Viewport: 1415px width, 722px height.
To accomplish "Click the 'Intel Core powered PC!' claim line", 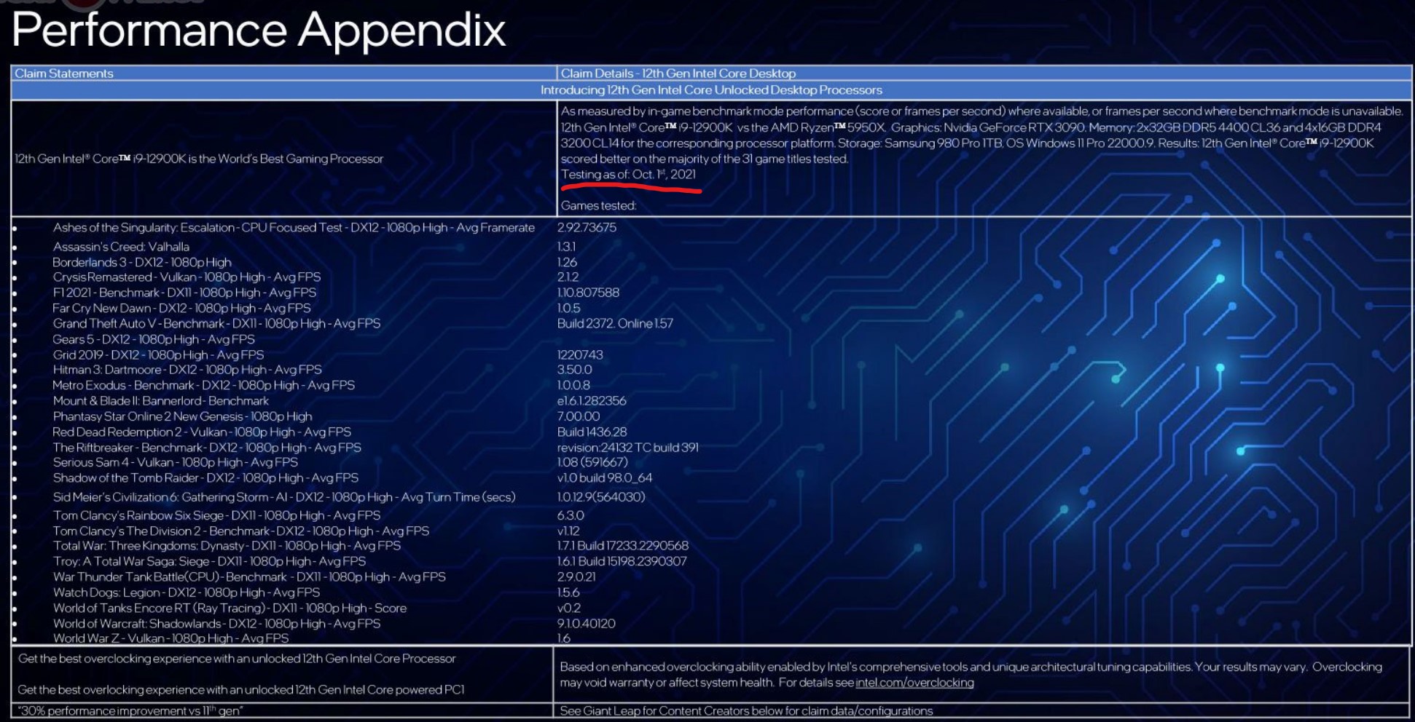I will (241, 690).
